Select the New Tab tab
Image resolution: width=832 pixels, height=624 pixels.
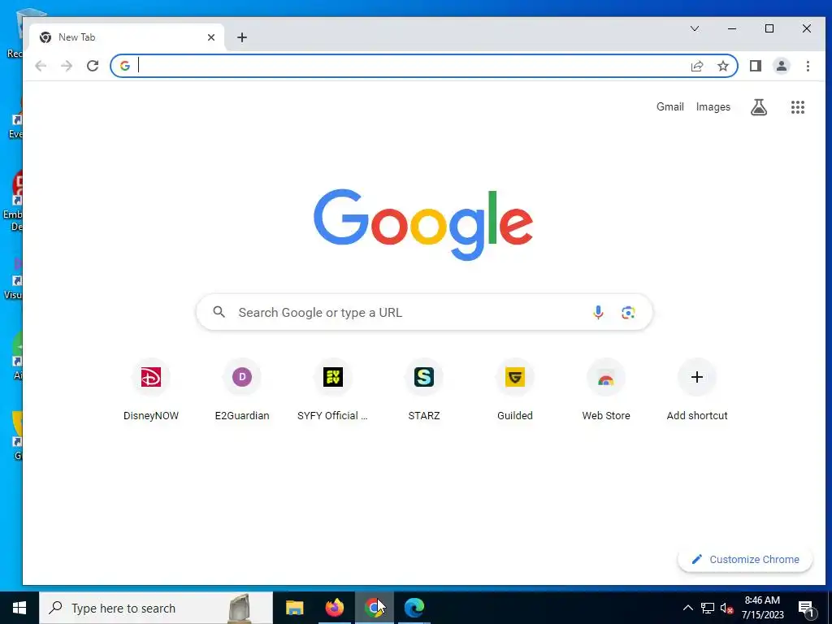click(128, 37)
